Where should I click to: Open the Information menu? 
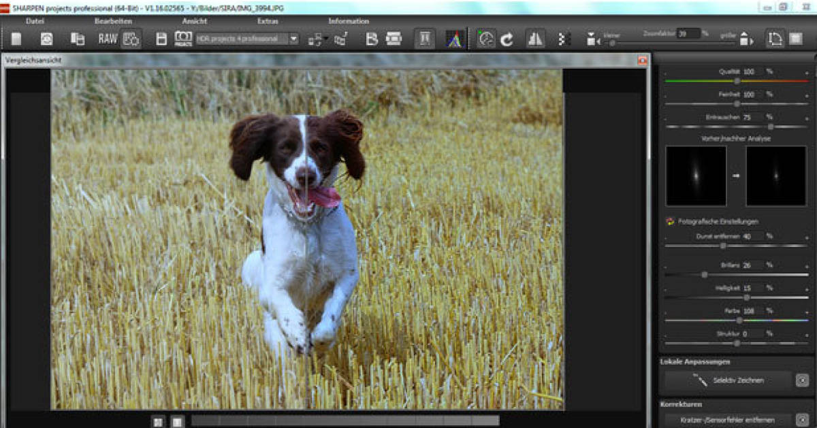tap(349, 21)
